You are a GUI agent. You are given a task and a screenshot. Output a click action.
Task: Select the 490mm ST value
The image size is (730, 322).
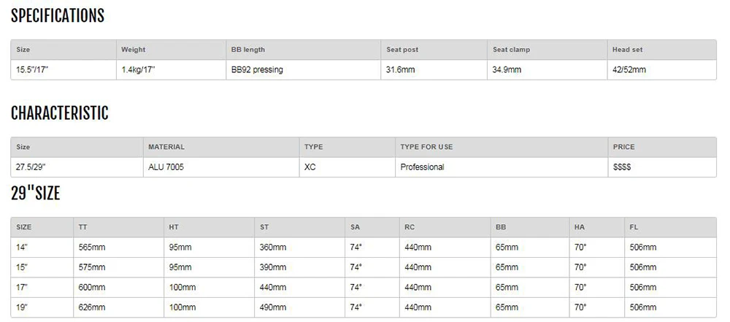(x=273, y=307)
